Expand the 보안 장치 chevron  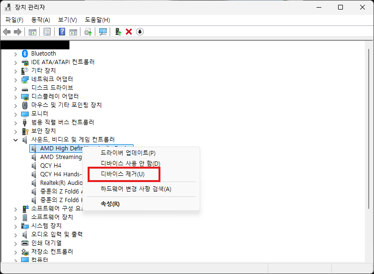click(15, 132)
